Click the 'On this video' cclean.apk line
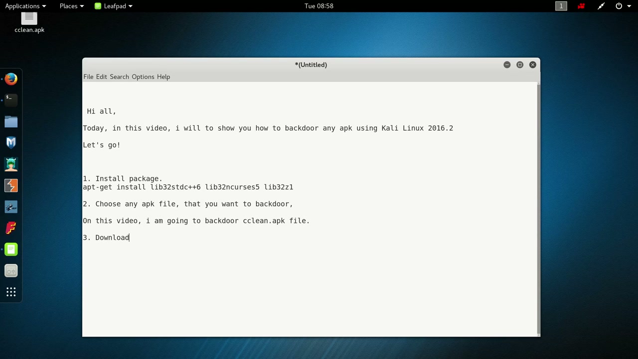This screenshot has width=638, height=359. 196,221
